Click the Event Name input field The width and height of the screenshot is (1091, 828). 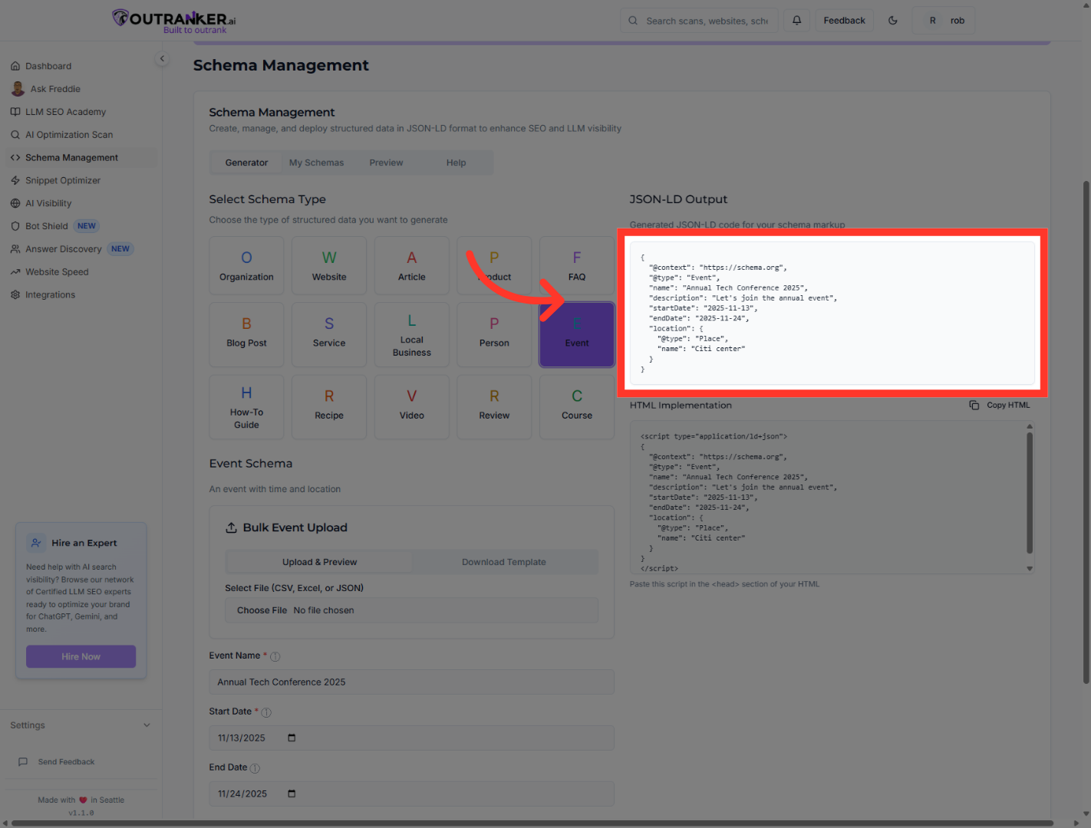click(411, 682)
